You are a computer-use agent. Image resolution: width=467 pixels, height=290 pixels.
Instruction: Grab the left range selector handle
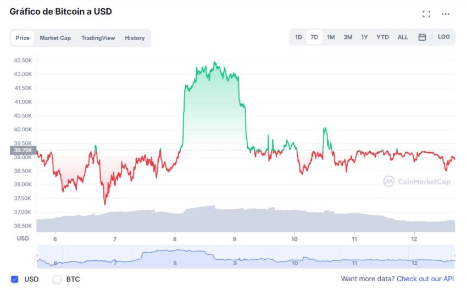coord(37,256)
